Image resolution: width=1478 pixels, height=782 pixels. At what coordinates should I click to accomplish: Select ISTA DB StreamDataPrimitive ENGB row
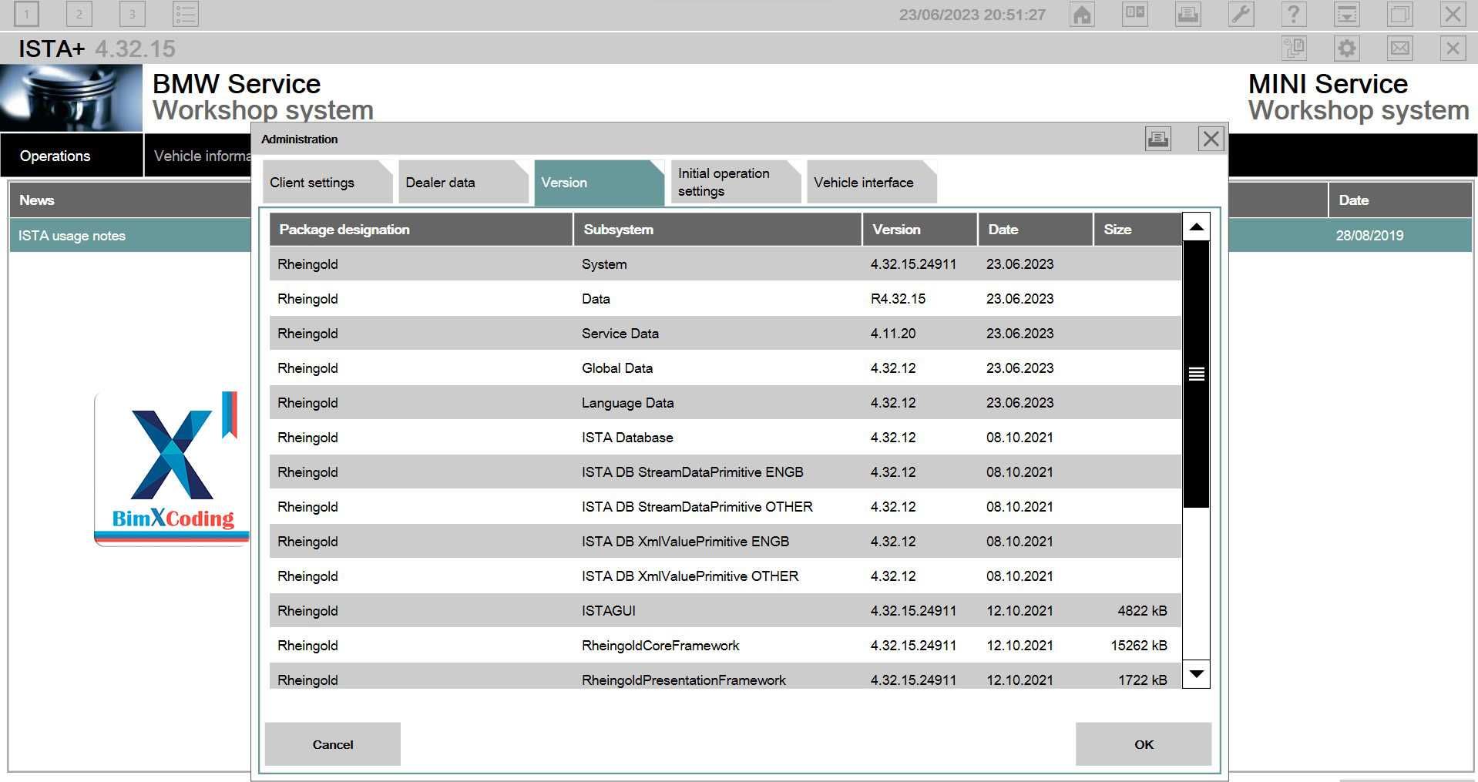pyautogui.click(x=725, y=472)
